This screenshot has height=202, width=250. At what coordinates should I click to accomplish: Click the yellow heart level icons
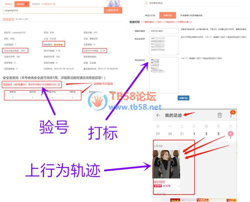pyautogui.click(x=57, y=45)
